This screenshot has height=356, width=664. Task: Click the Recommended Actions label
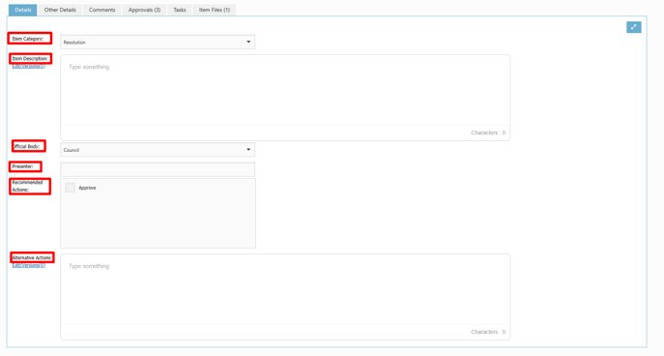tap(27, 186)
